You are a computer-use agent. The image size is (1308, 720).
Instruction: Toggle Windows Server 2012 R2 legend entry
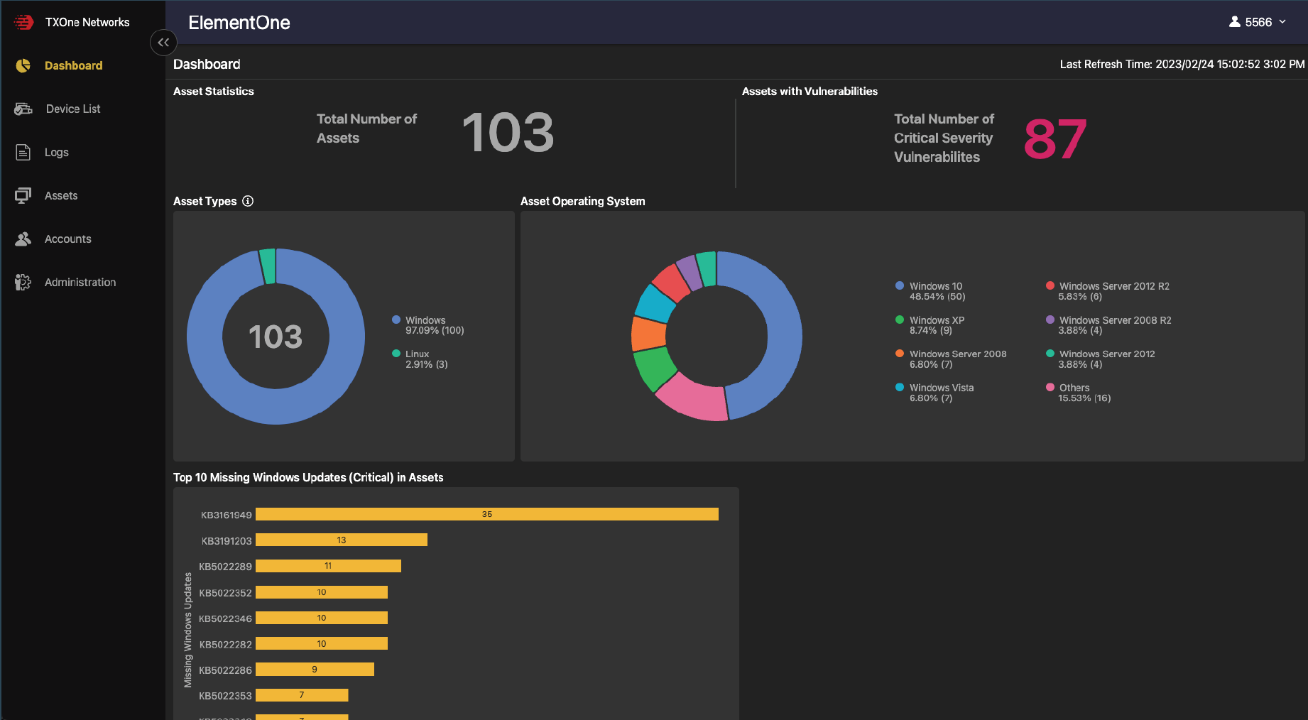pyautogui.click(x=1108, y=291)
